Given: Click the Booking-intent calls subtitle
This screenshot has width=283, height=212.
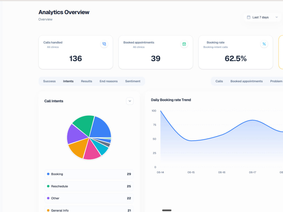Looking at the screenshot, I should click(215, 47).
